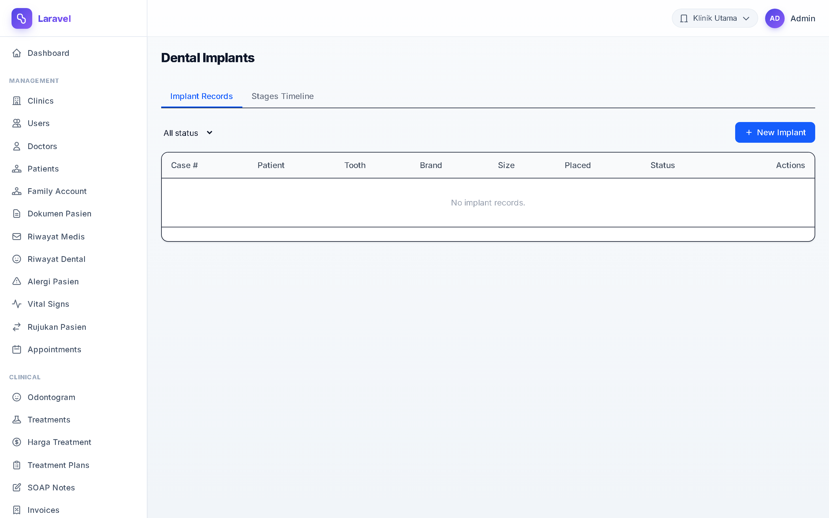
Task: Click the Admin username label
Action: [x=803, y=18]
